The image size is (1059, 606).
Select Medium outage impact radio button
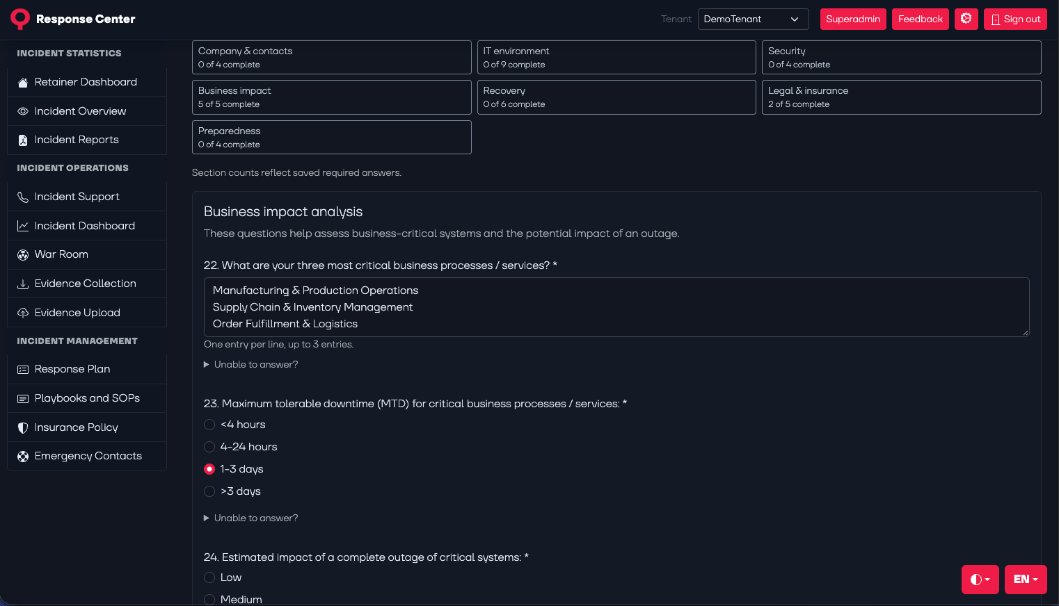(209, 600)
